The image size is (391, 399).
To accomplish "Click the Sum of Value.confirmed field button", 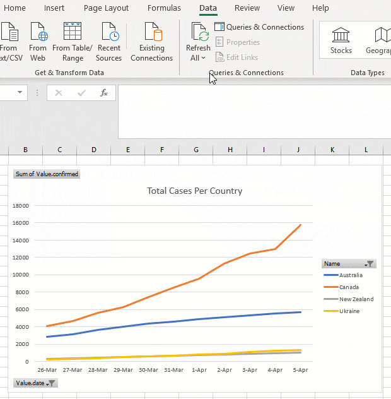I will click(47, 174).
